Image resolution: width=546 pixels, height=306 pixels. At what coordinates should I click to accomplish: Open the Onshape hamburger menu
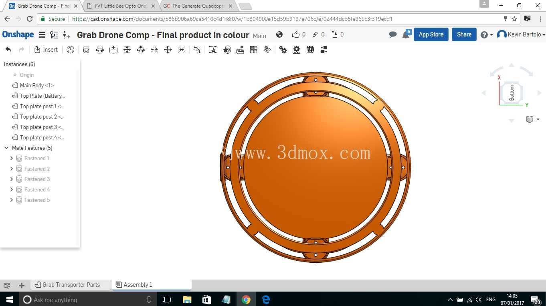coord(42,35)
